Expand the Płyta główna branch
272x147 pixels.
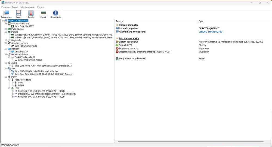pos(6,29)
